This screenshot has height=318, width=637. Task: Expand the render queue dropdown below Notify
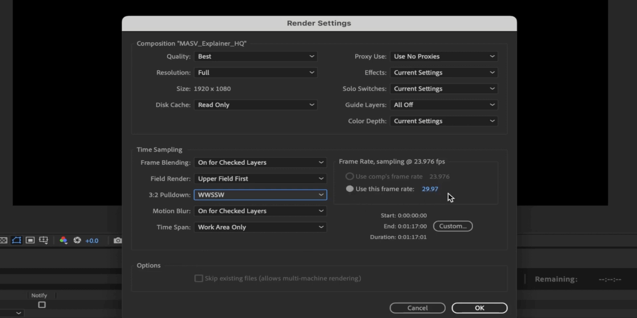12,313
